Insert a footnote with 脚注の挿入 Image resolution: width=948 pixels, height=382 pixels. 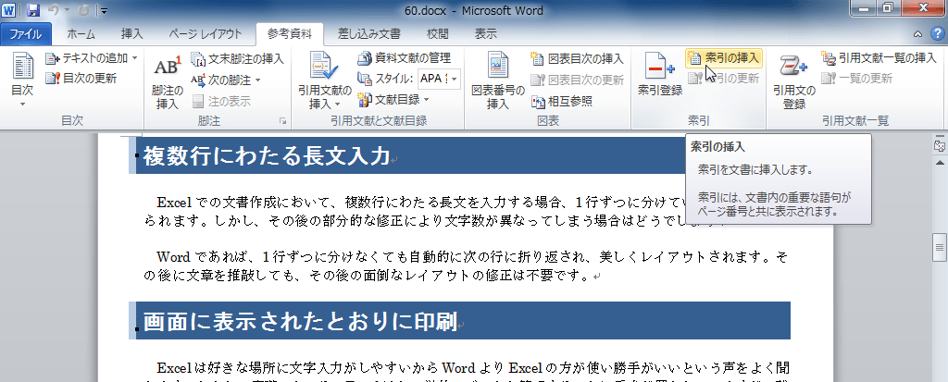[167, 83]
